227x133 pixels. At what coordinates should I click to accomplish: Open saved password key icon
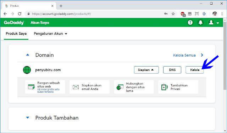tap(166, 14)
